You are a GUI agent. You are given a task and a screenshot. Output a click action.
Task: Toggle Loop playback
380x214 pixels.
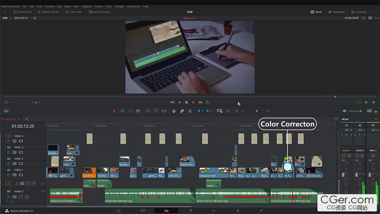[208, 102]
